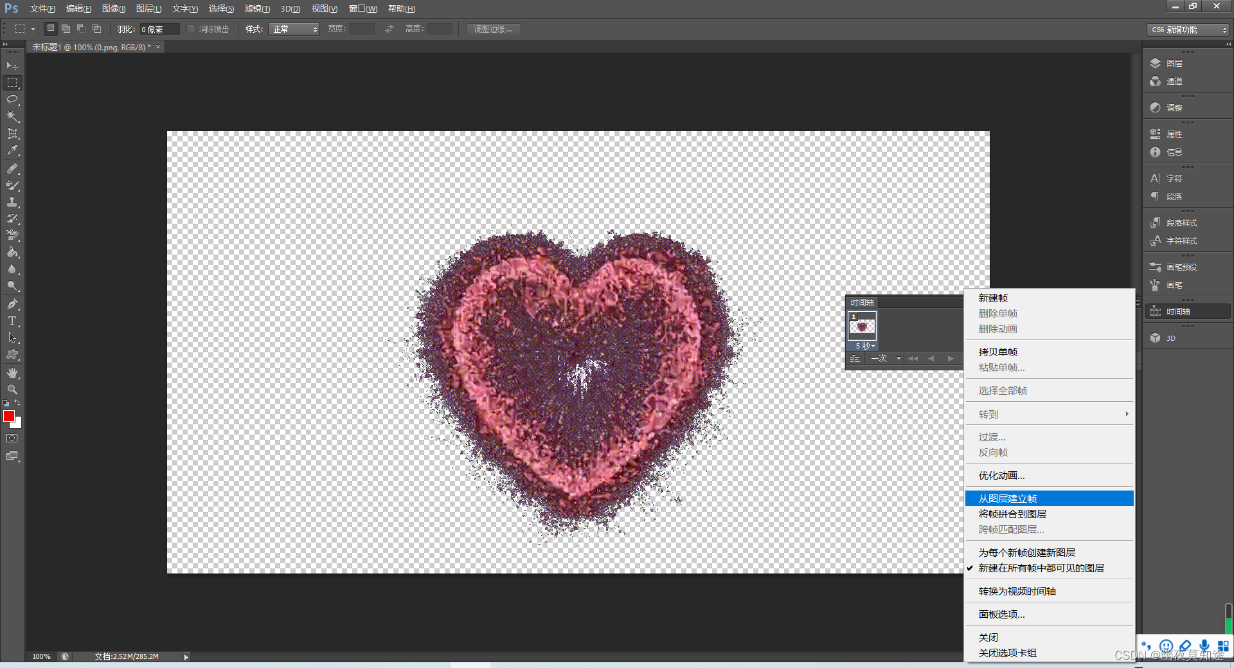Open the 一次 loop options dropdown
This screenshot has width=1234, height=668.
886,359
